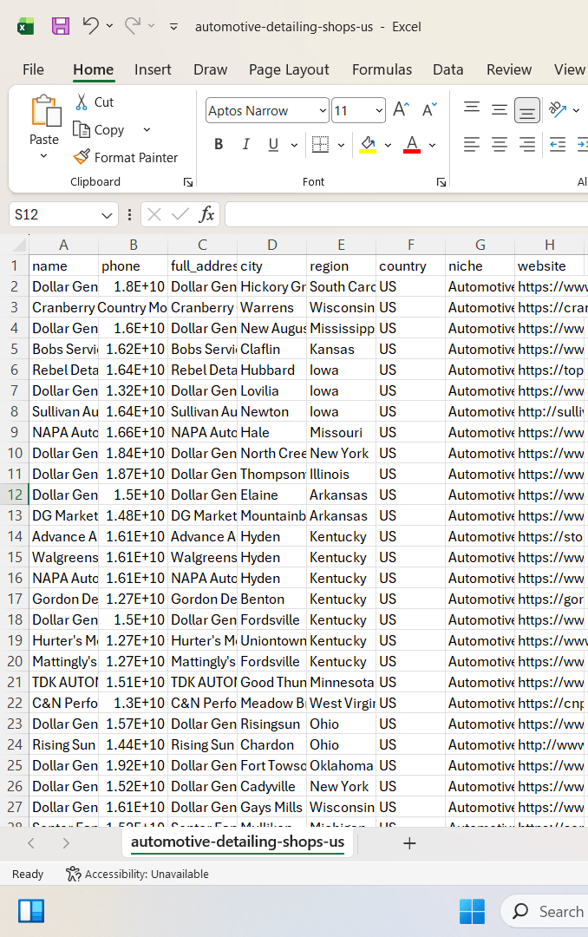Click the next sheet navigation arrow

(x=66, y=843)
